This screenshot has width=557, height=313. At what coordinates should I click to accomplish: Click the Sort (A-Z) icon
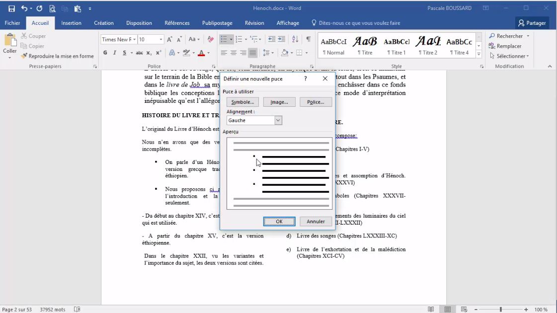pos(295,39)
